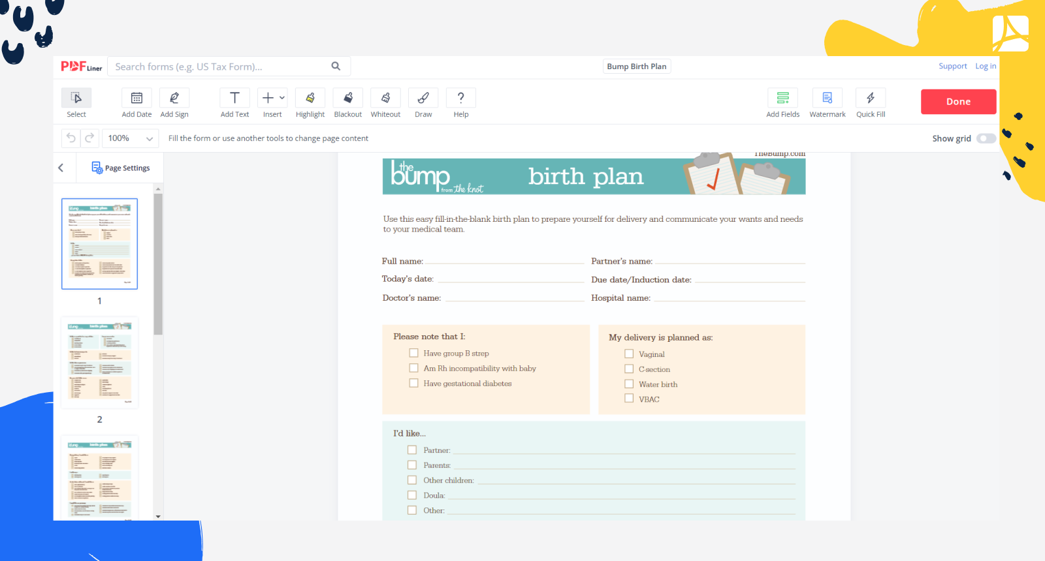
Task: Open the 100% zoom level dropdown
Action: click(131, 138)
